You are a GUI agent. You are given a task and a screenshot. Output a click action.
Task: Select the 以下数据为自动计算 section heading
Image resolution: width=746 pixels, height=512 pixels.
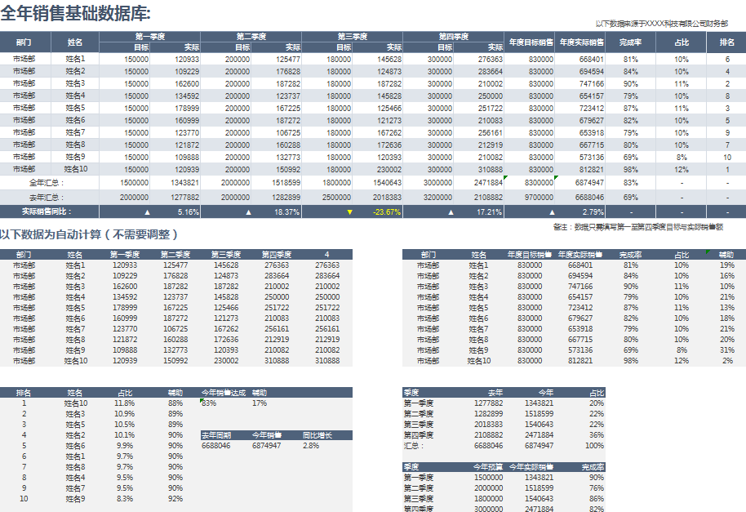click(89, 235)
